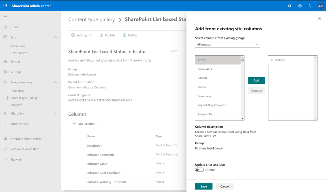Click the Indicator Comments column row
Image resolution: width=326 pixels, height=192 pixels.
tap(131, 155)
